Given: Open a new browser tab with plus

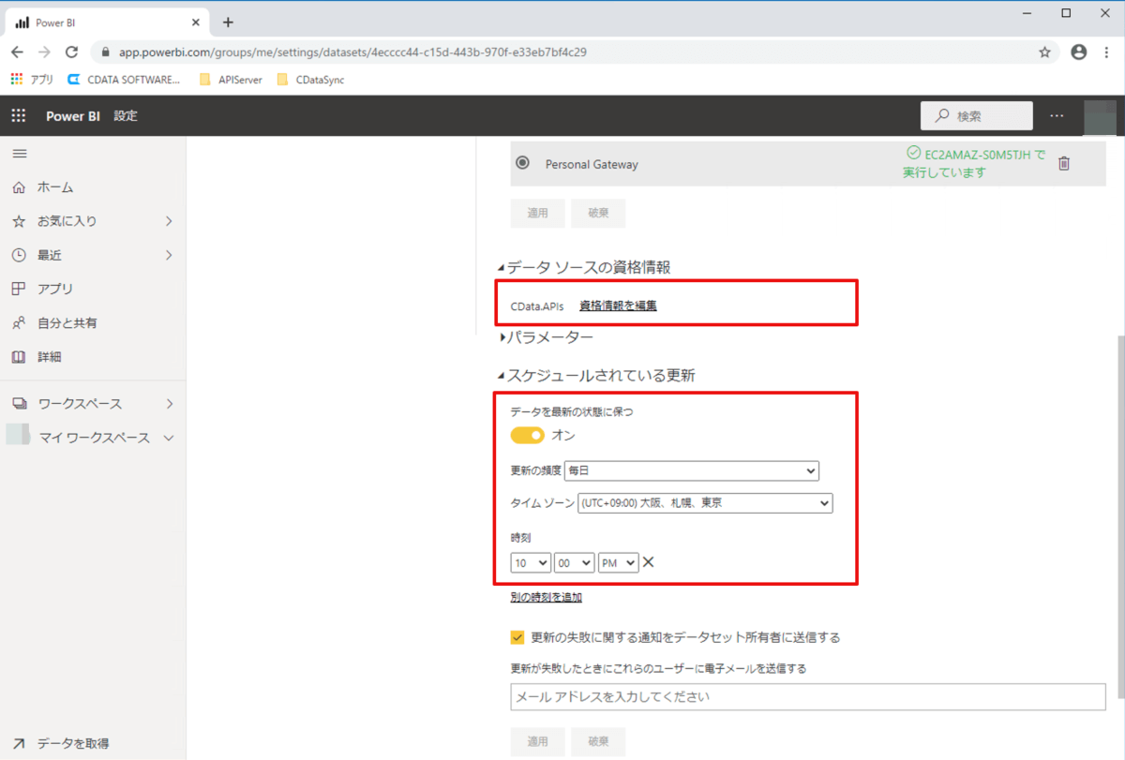Looking at the screenshot, I should click(x=228, y=22).
